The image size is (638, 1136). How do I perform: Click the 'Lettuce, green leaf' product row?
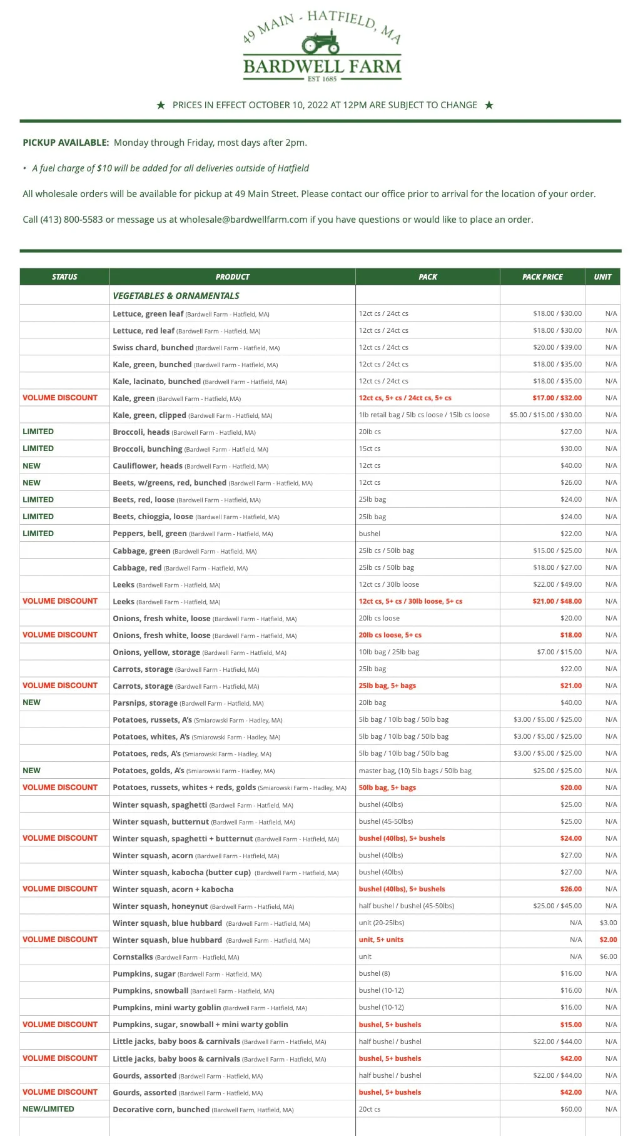tap(320, 313)
